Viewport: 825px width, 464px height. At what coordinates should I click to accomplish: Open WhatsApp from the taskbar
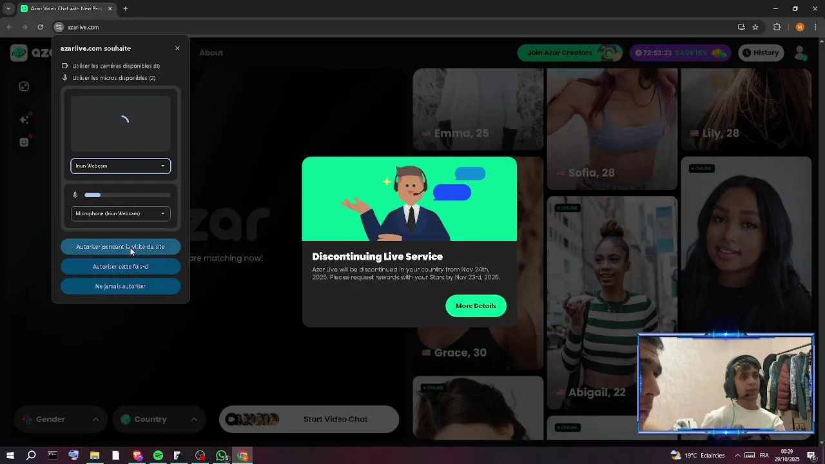(x=222, y=456)
